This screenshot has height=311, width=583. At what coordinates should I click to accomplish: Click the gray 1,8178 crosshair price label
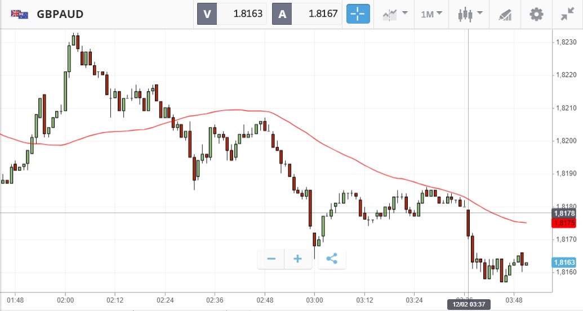pos(564,213)
